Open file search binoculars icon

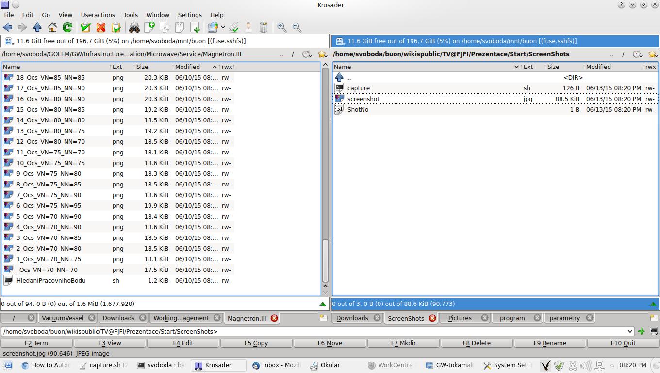pyautogui.click(x=134, y=28)
